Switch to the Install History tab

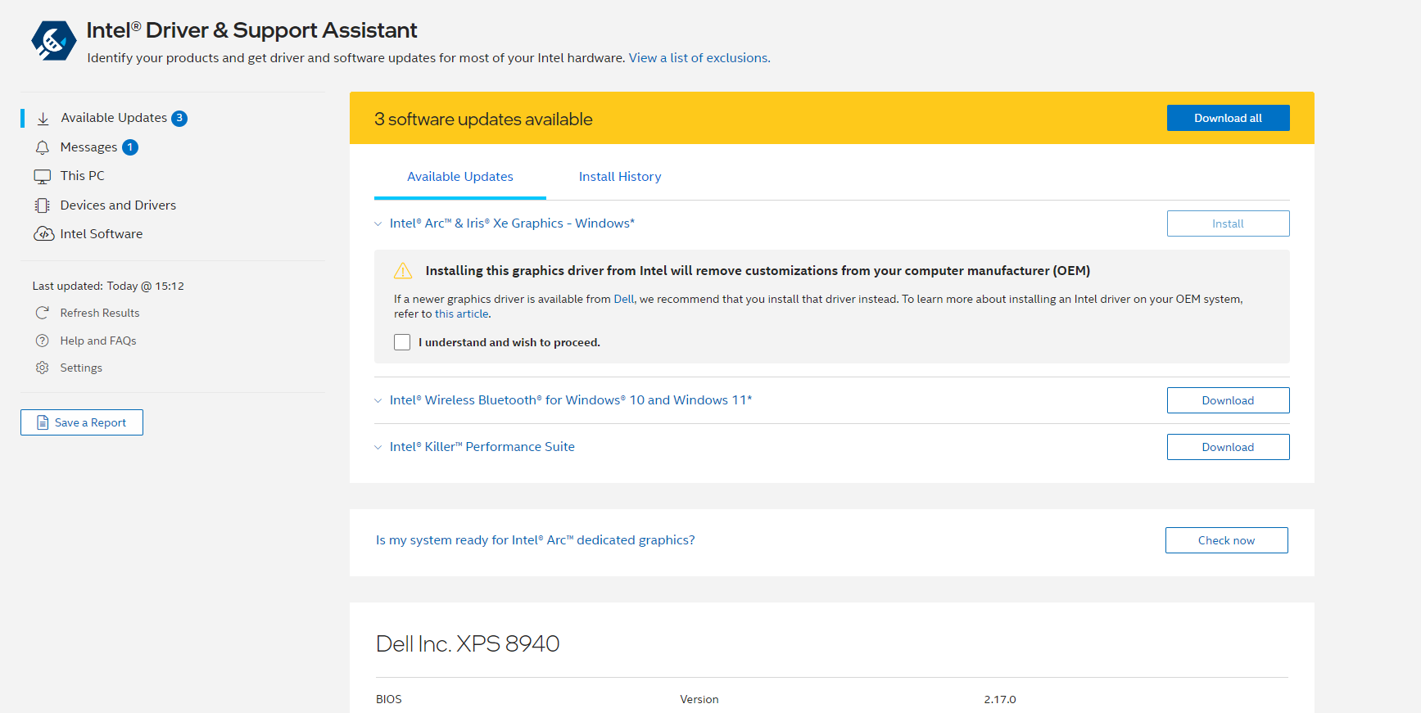click(619, 177)
